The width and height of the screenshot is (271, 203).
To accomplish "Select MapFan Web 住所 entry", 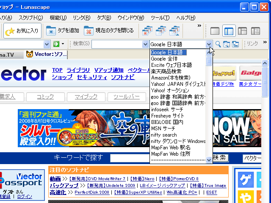I will [x=178, y=154].
